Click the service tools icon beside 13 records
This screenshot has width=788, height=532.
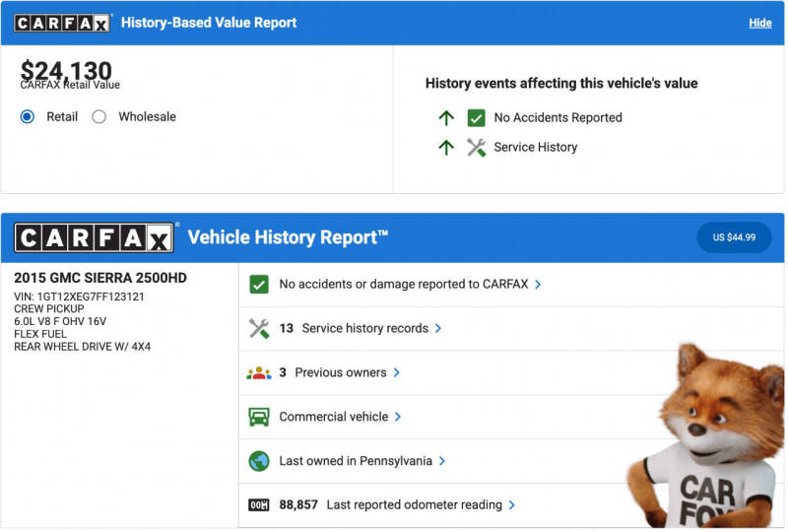(x=259, y=328)
